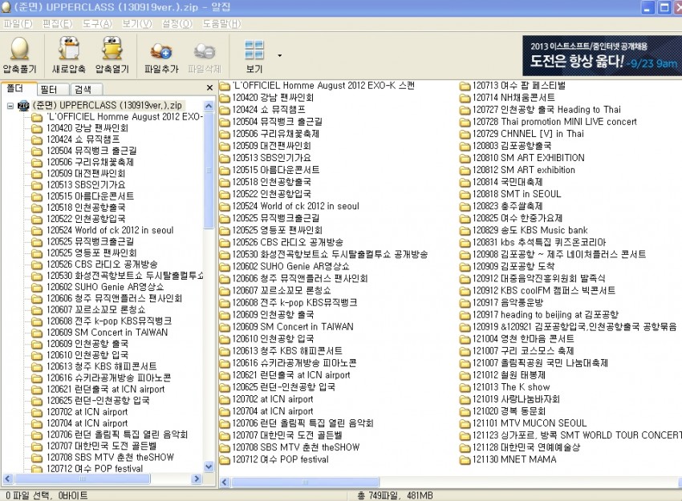
Task: Select 120706 런던 올림픽 특집 열린 음악회 in list
Action: click(x=302, y=422)
